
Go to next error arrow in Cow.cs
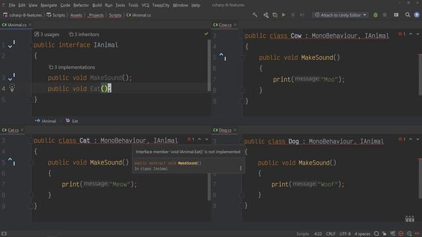(x=418, y=34)
